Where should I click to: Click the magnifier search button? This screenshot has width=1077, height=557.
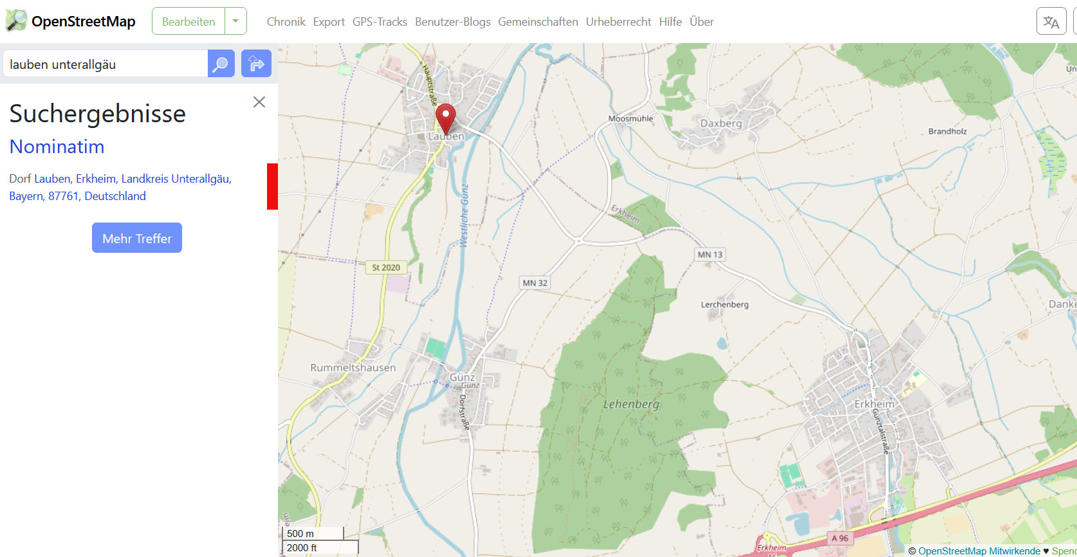pyautogui.click(x=221, y=64)
